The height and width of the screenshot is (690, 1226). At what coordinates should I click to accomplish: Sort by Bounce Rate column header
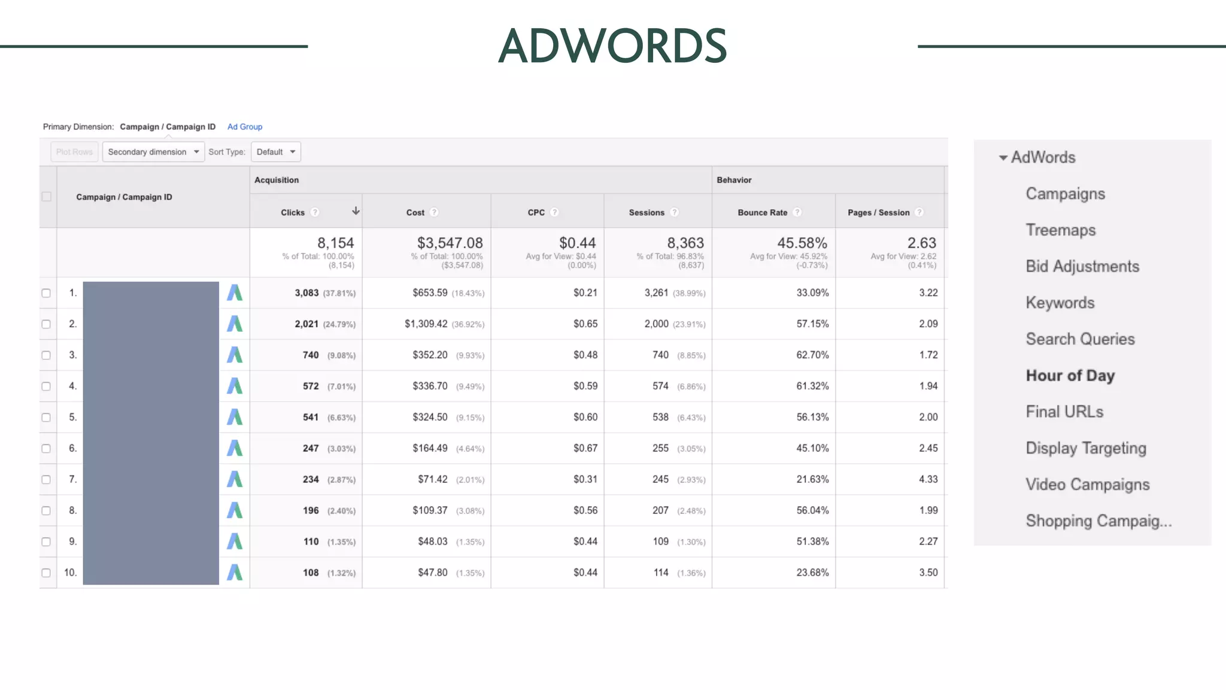coord(762,213)
